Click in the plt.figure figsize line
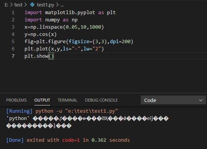207x149 pixels. tap(79, 42)
